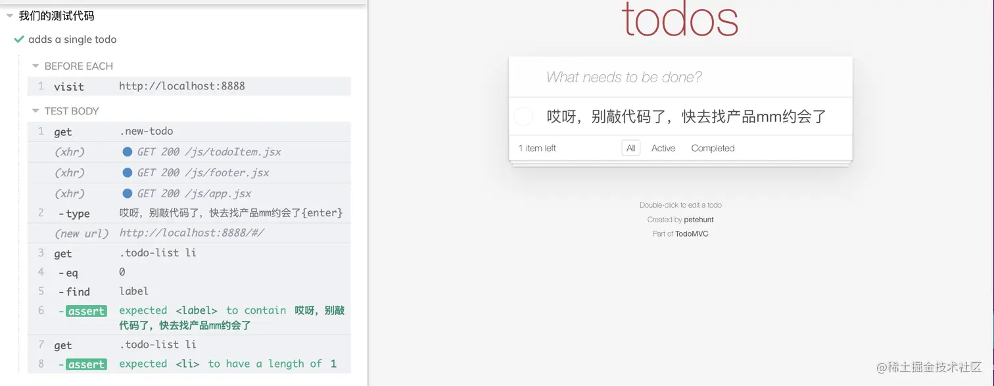Click command 7 get .todo-list li
This screenshot has width=994, height=386.
click(x=189, y=345)
